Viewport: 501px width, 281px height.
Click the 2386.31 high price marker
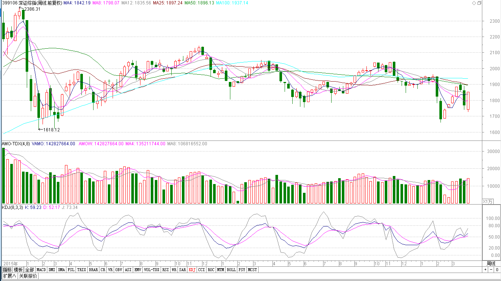coord(32,9)
